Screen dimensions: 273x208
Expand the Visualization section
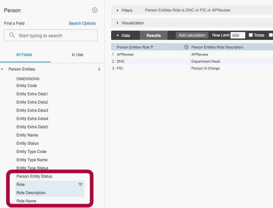(x=118, y=23)
